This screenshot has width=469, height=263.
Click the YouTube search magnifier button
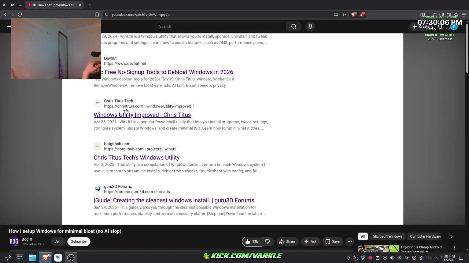(x=293, y=26)
